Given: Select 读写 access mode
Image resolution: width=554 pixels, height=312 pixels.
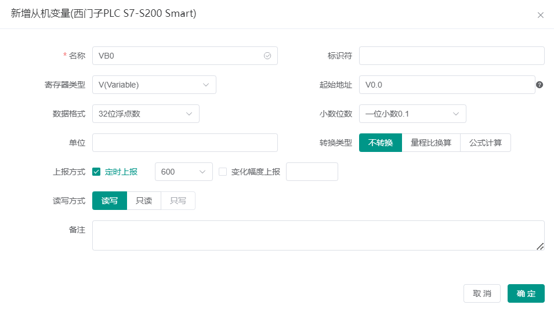Looking at the screenshot, I should (x=110, y=201).
